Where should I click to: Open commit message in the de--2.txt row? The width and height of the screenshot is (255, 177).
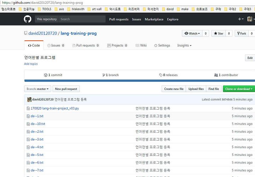click(153, 131)
